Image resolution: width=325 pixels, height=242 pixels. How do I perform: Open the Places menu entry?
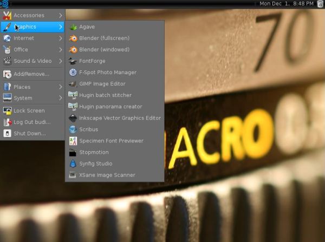(32, 87)
